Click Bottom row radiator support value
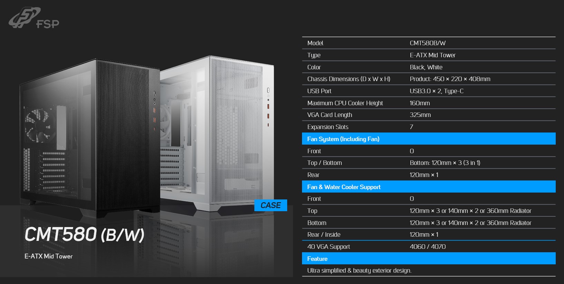This screenshot has width=564, height=284. (x=470, y=223)
